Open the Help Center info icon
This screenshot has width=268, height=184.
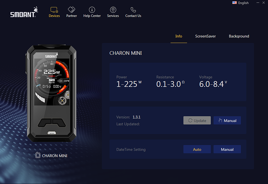click(x=92, y=10)
